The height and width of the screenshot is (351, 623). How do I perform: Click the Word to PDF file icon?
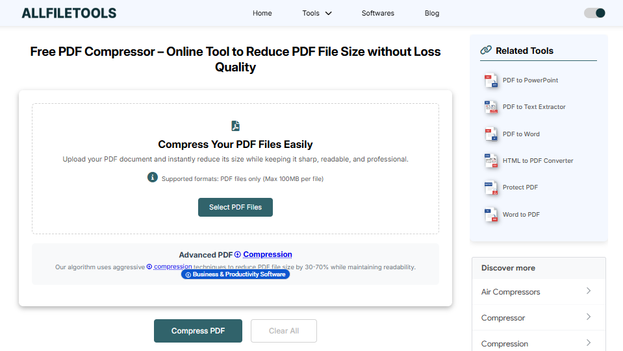491,215
